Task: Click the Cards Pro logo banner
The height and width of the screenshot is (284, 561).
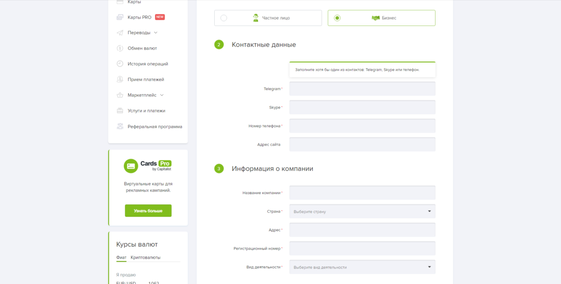Action: (148, 166)
